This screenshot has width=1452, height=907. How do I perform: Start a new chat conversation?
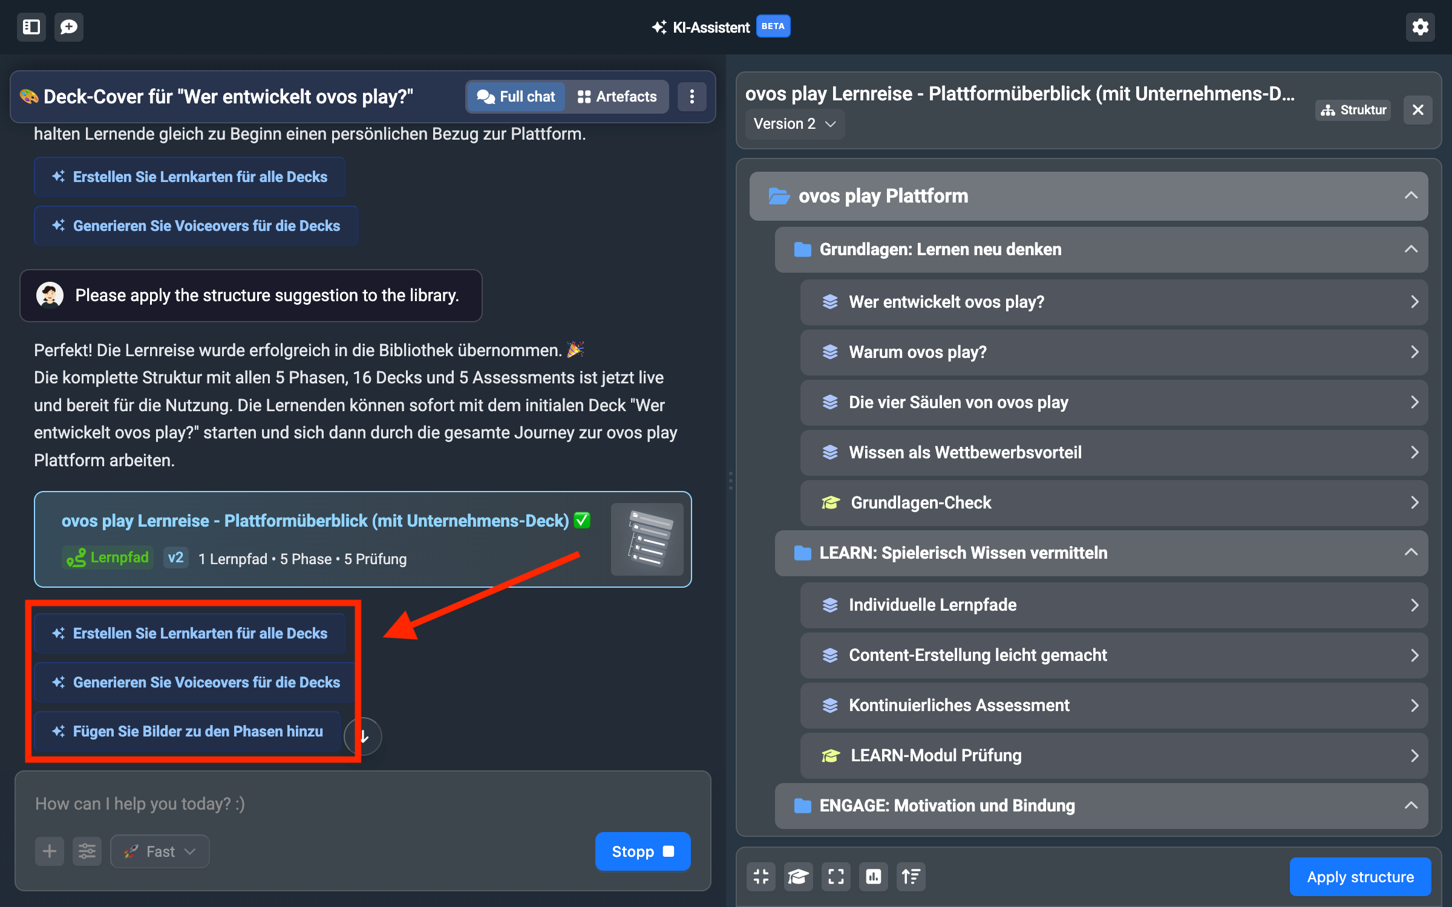(x=69, y=27)
